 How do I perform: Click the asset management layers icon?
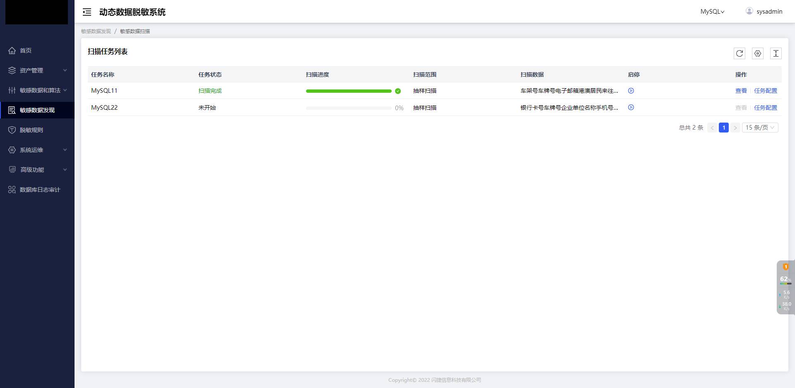coord(12,70)
